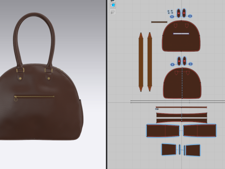Select the right handle tab above the lower dome

(185, 61)
